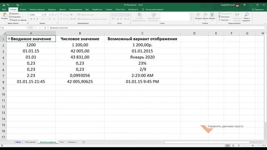Click cell containing '2/9'
267x150 pixels.
pos(142,70)
